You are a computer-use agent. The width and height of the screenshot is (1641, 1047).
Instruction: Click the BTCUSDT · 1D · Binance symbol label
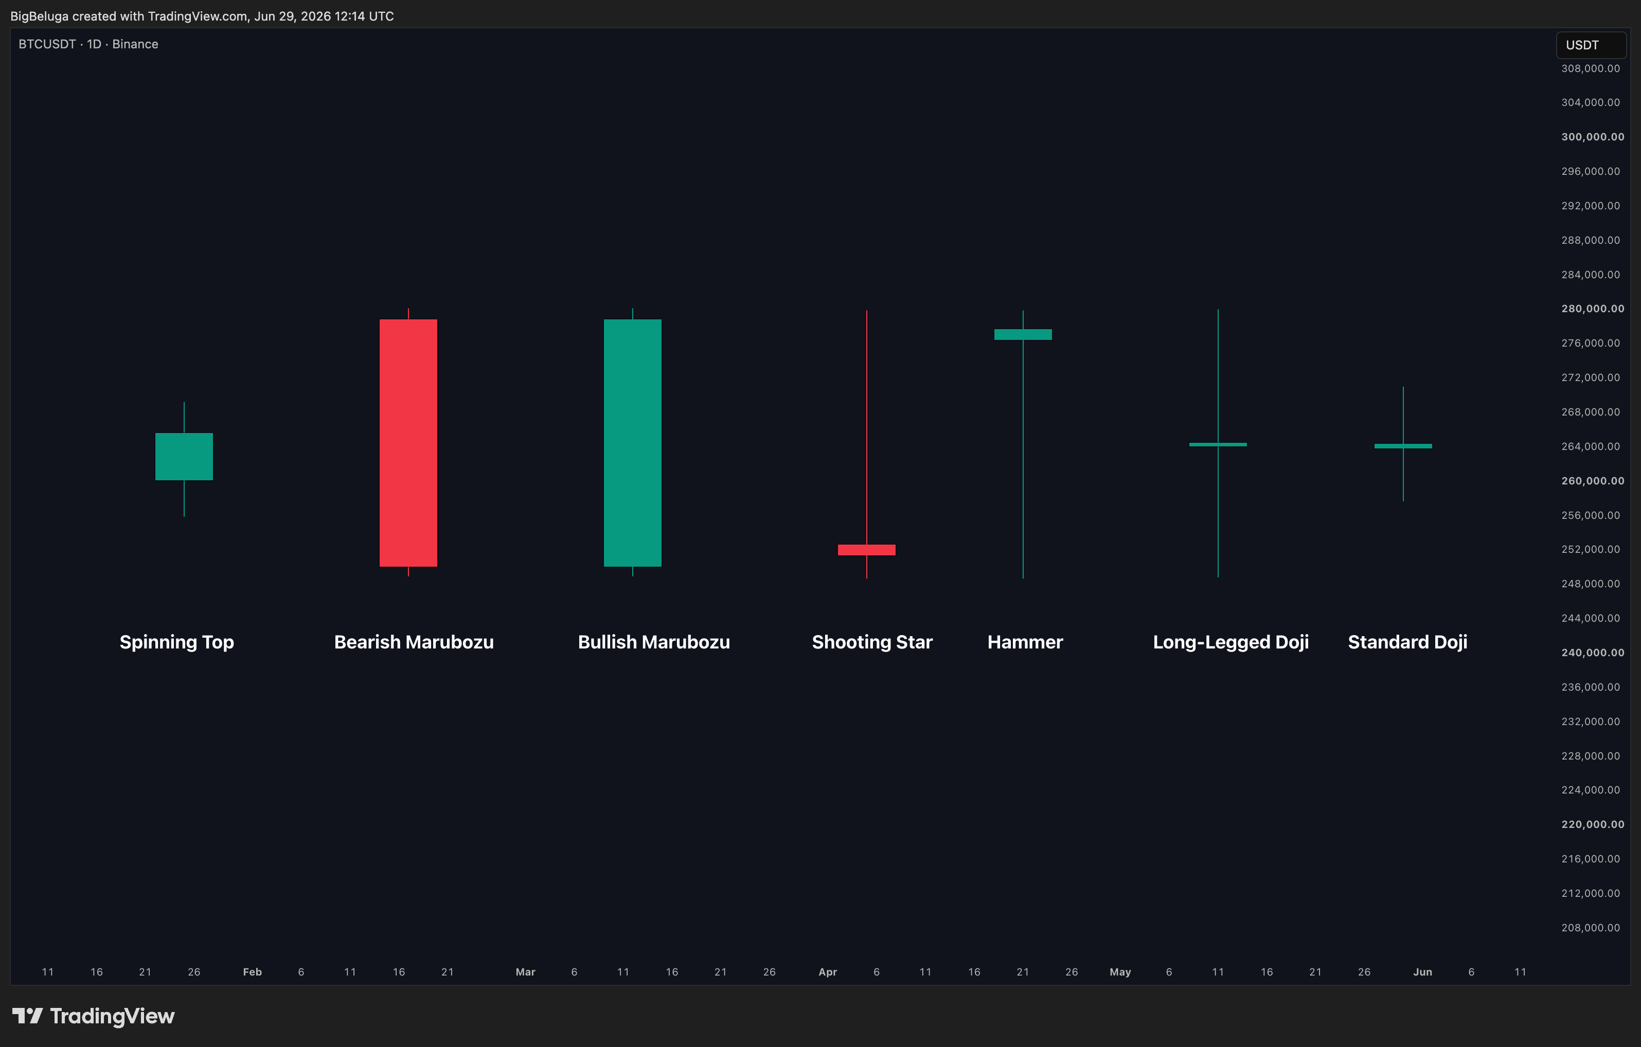(88, 44)
